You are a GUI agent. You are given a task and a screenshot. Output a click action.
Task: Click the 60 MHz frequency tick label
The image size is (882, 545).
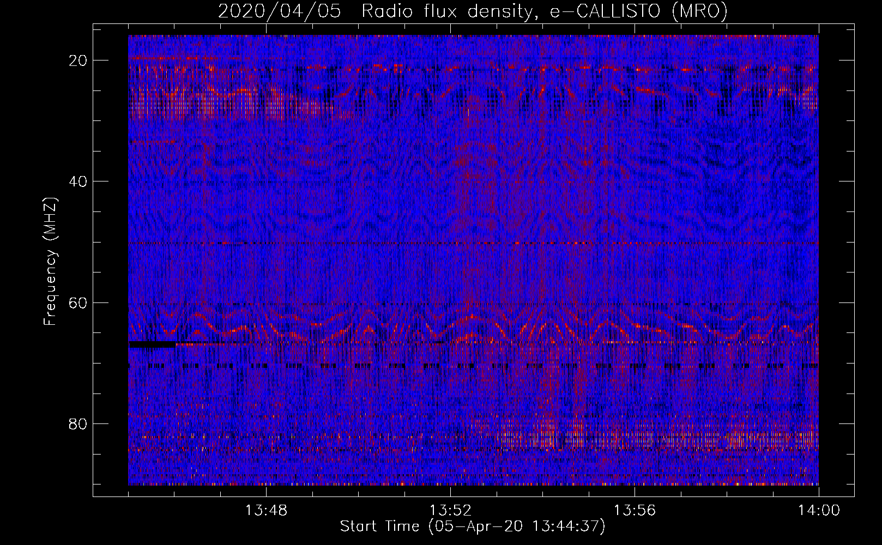(78, 303)
